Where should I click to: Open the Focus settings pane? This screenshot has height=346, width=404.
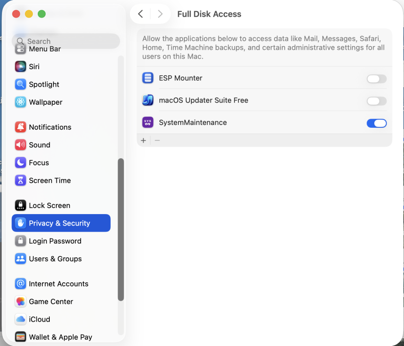(61, 163)
